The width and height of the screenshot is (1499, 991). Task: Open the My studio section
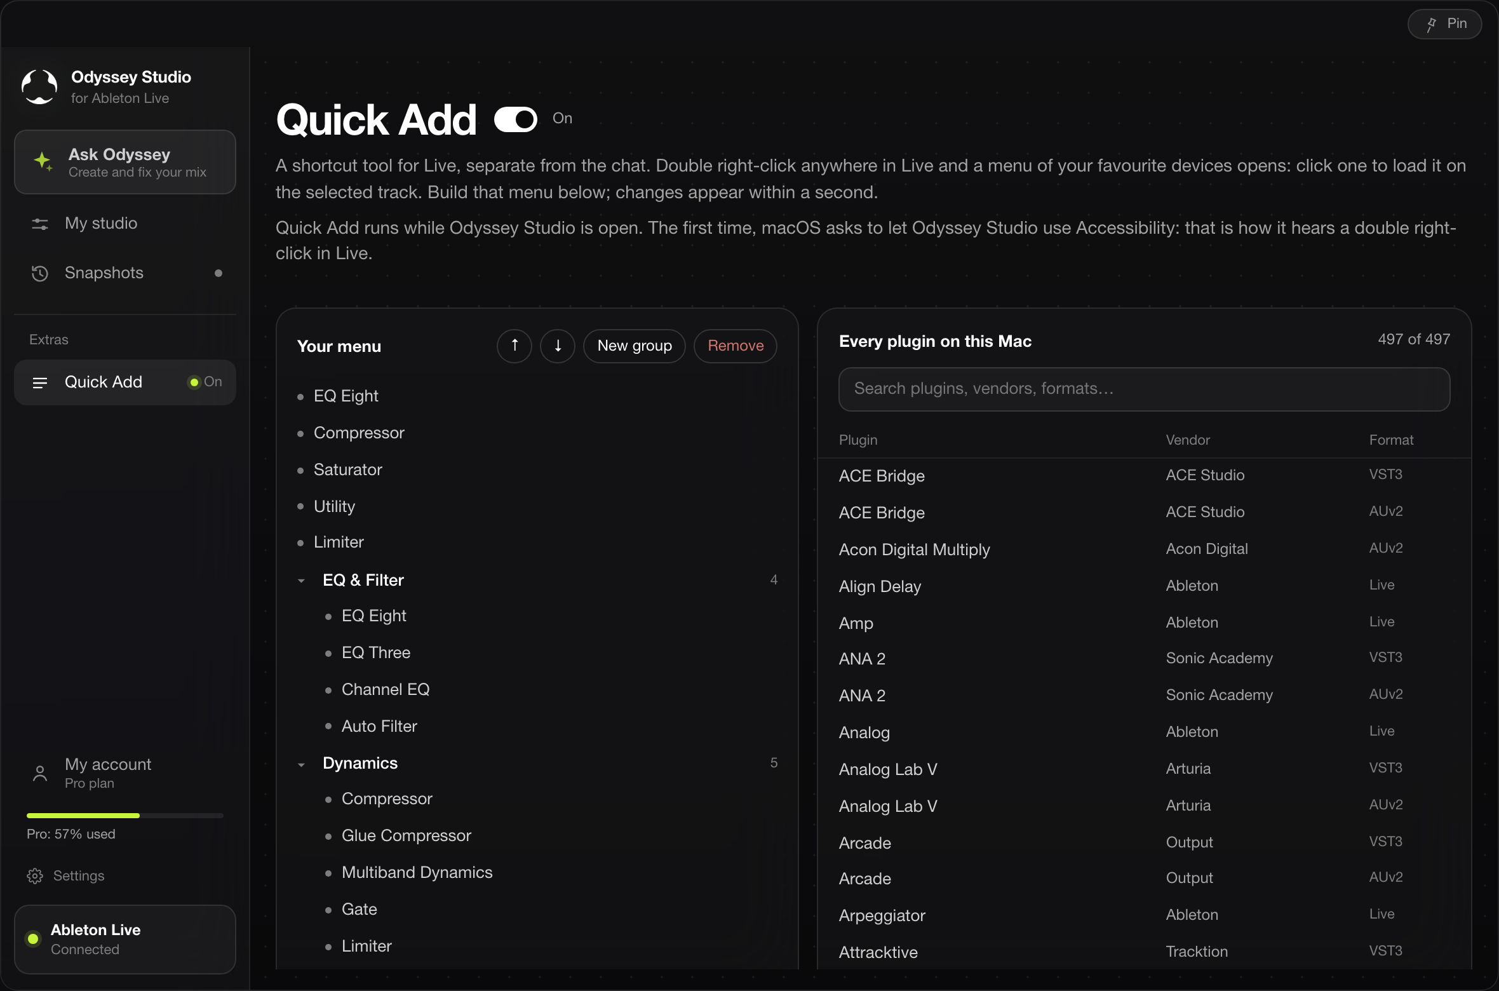point(125,224)
